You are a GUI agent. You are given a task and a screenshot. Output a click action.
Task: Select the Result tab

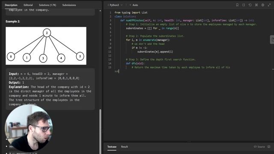(125, 147)
